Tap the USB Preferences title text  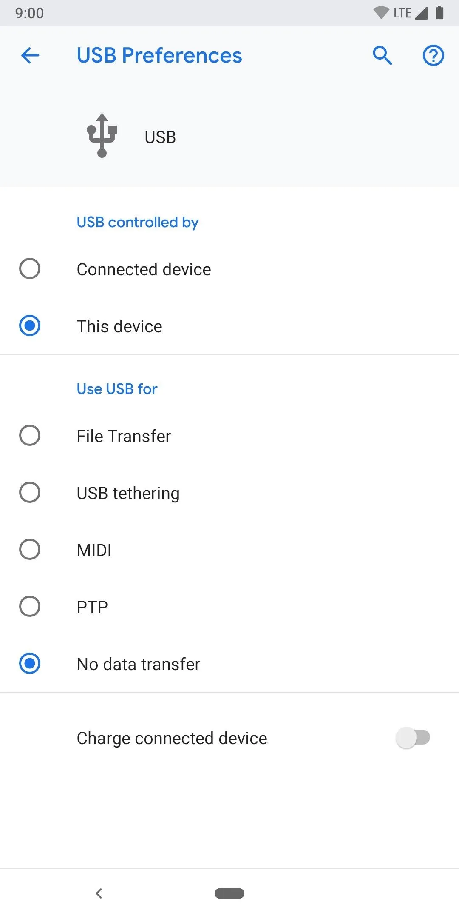159,55
